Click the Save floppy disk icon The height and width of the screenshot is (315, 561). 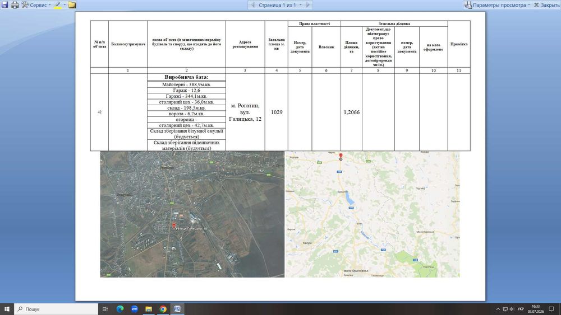4,4
